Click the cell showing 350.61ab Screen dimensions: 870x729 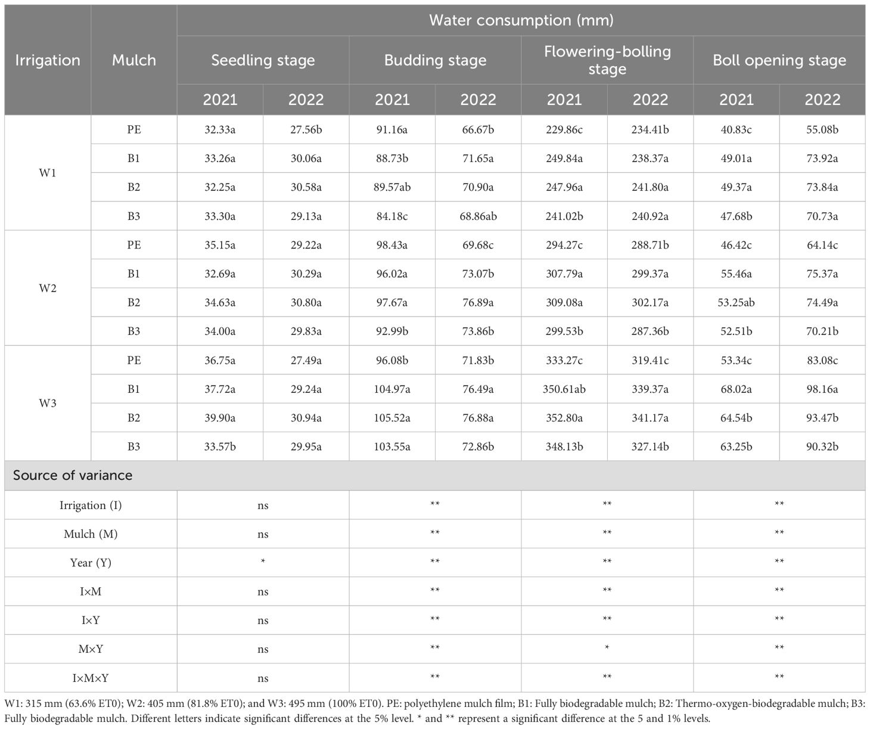click(564, 389)
